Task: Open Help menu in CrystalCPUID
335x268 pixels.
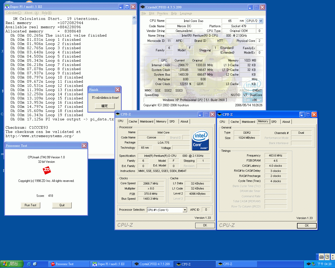Action: (x=174, y=13)
